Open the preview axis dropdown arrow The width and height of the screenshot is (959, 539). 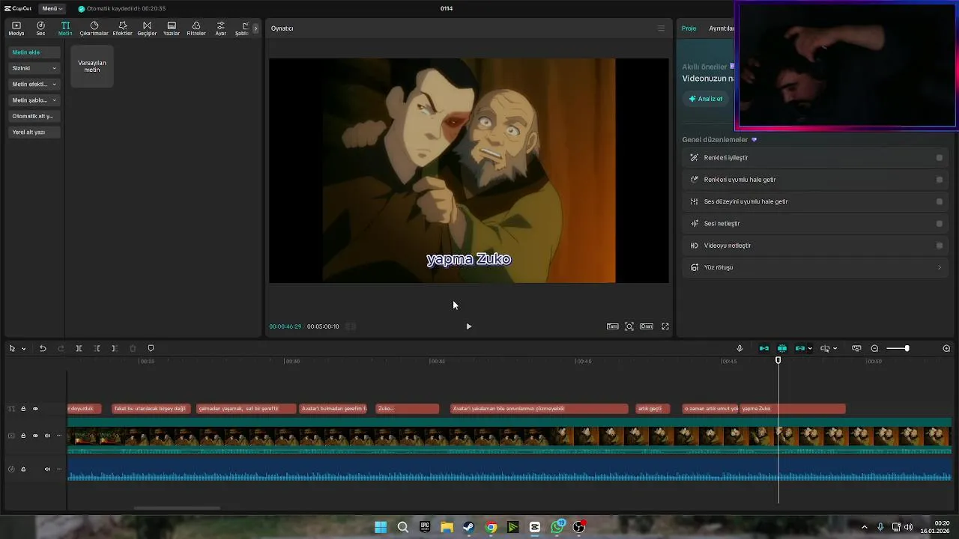click(835, 349)
